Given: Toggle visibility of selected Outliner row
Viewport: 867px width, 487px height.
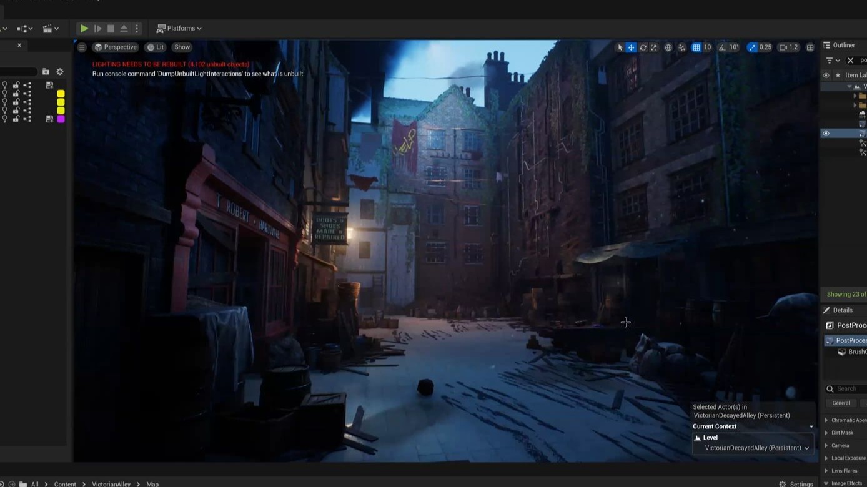Looking at the screenshot, I should pos(826,134).
